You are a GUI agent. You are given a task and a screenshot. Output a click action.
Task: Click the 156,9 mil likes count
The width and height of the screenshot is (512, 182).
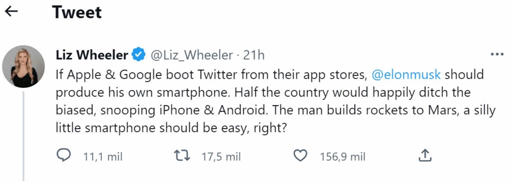click(x=342, y=156)
